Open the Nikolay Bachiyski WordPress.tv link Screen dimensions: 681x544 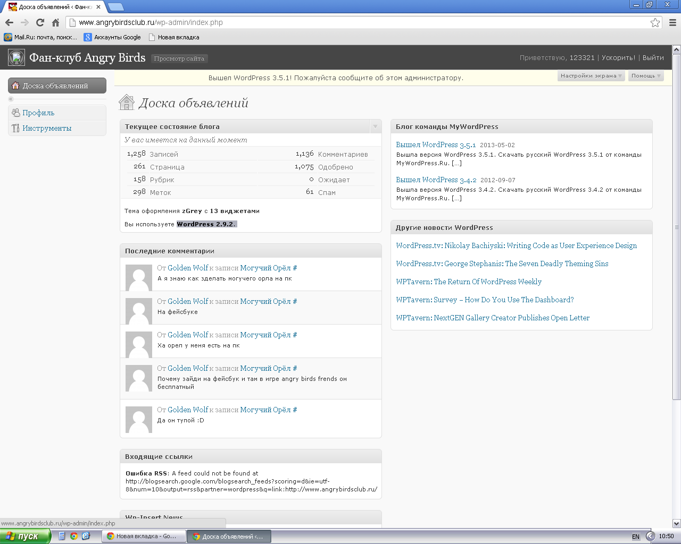point(516,245)
